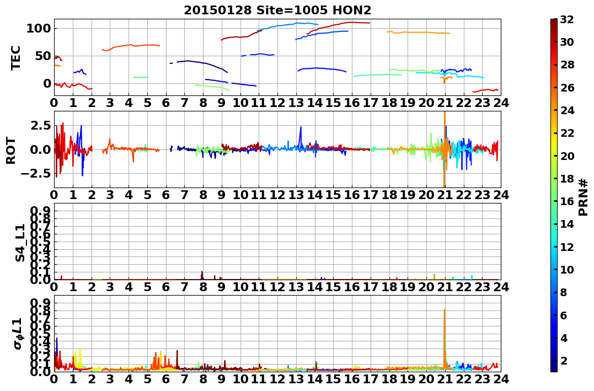Click the orange-red TEC curve near hour 4
The height and width of the screenshot is (391, 594).
click(131, 47)
